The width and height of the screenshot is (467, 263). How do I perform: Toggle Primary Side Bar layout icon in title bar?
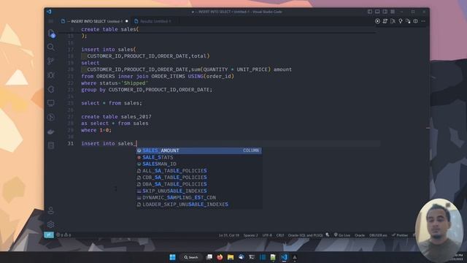click(x=370, y=12)
